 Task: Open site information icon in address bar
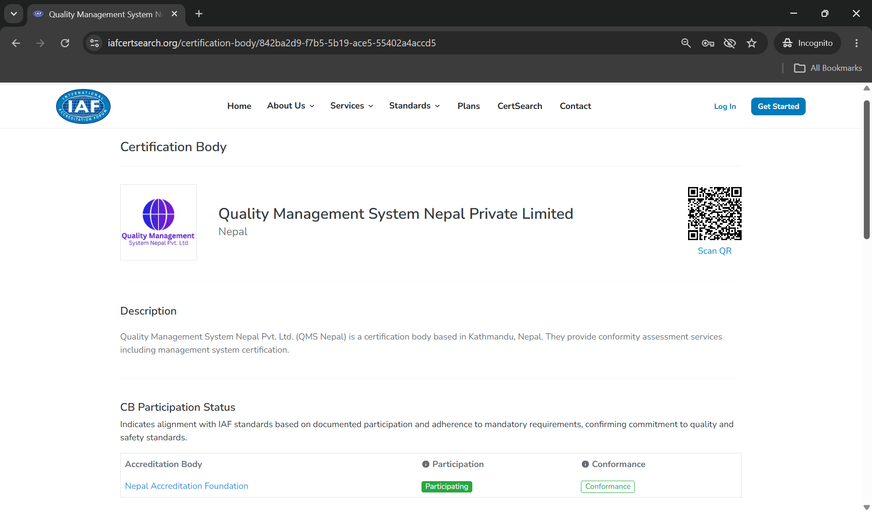tap(94, 43)
